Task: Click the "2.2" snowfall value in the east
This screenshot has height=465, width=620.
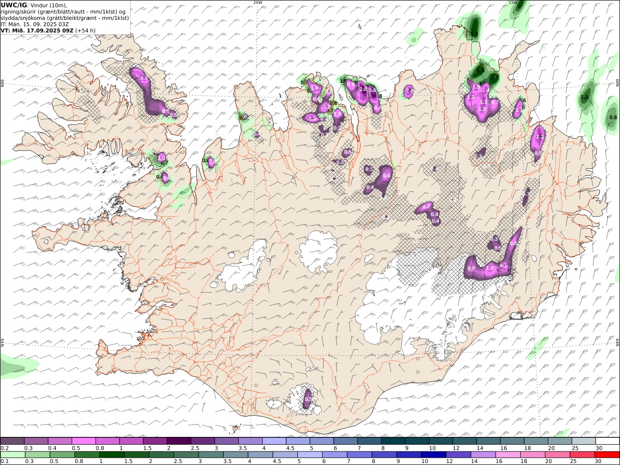Action: click(x=541, y=137)
